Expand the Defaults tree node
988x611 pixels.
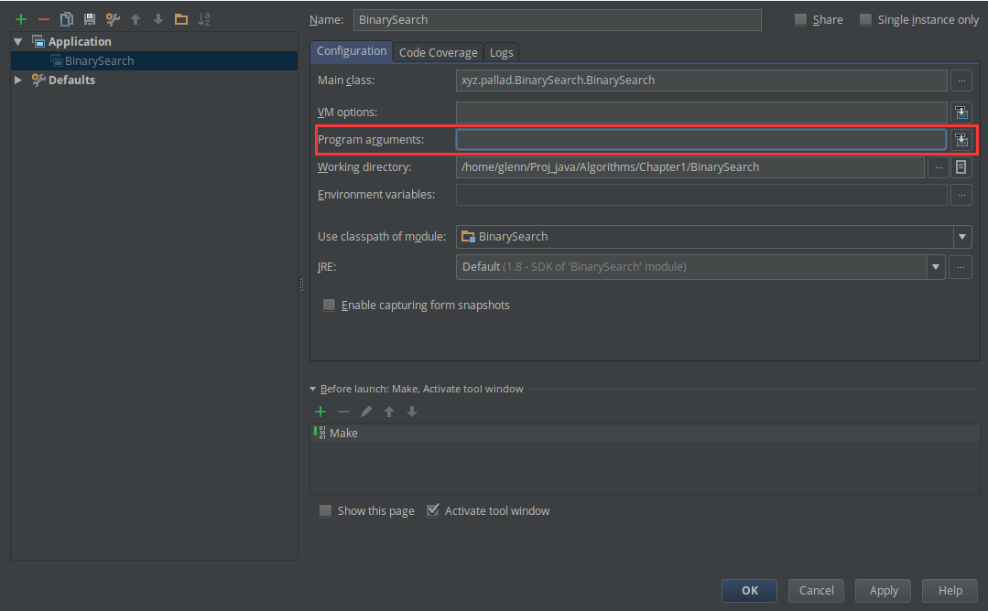pos(18,80)
